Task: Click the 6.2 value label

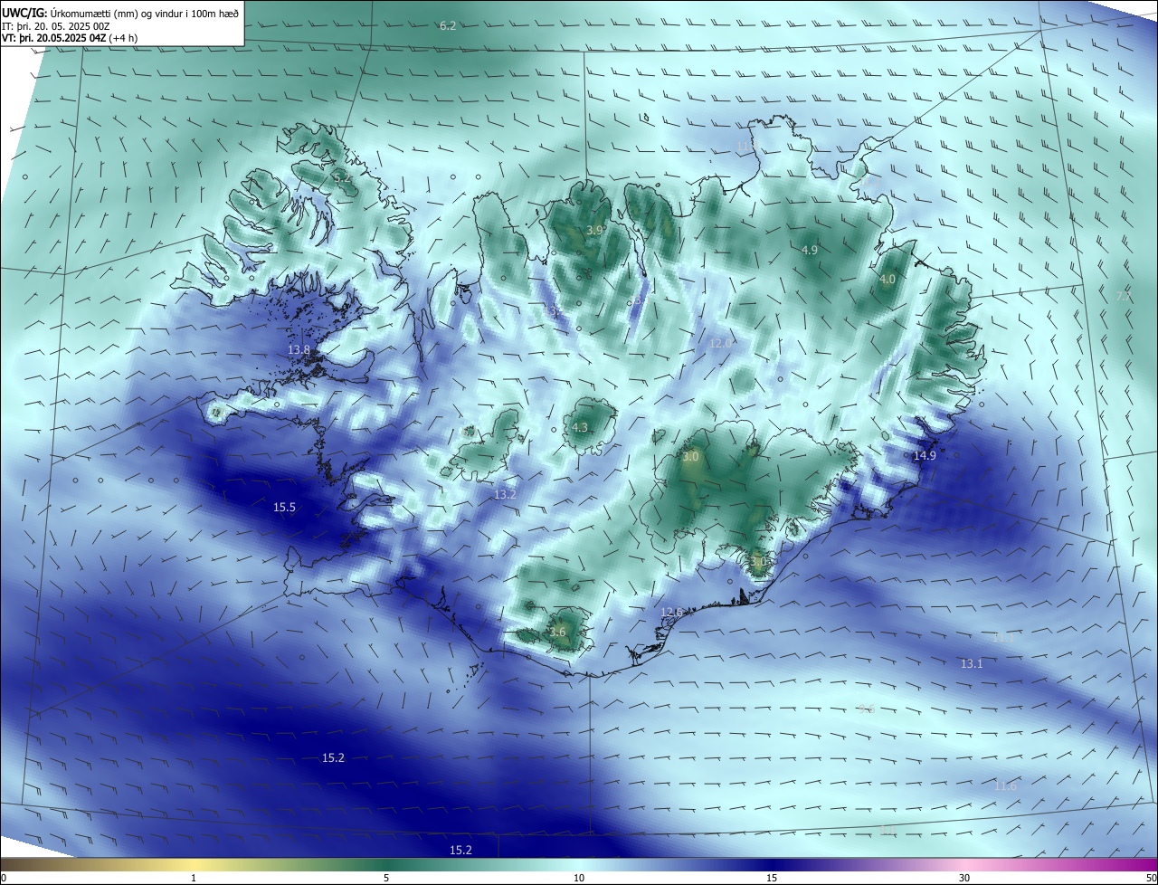Action: tap(448, 25)
